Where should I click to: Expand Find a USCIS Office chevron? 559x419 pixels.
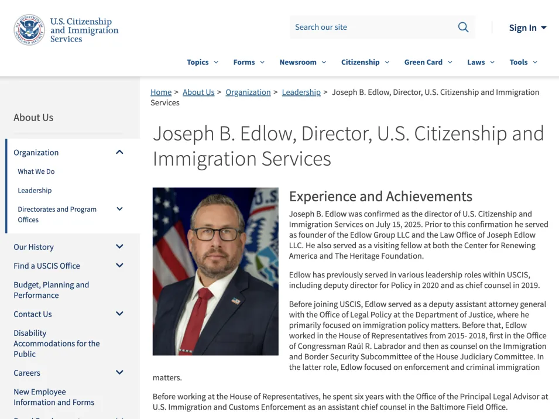[x=120, y=266]
